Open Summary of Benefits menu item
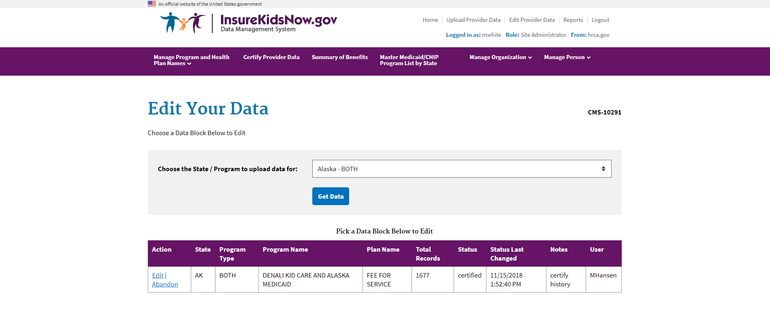The image size is (770, 318). [x=339, y=57]
